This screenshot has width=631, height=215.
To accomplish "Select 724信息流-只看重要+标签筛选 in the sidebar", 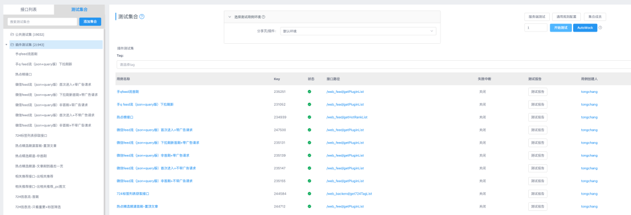I will coord(38,207).
